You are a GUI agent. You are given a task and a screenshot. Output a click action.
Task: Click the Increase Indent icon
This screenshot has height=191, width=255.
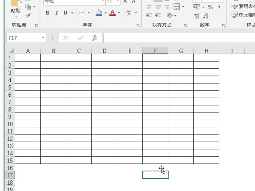click(158, 16)
